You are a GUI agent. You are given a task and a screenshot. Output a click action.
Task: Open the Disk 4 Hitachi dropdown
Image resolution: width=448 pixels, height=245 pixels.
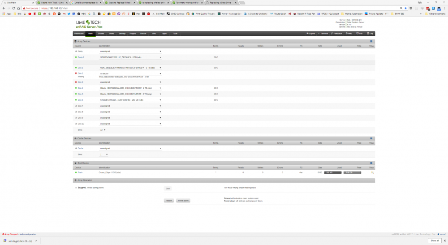pos(130,88)
